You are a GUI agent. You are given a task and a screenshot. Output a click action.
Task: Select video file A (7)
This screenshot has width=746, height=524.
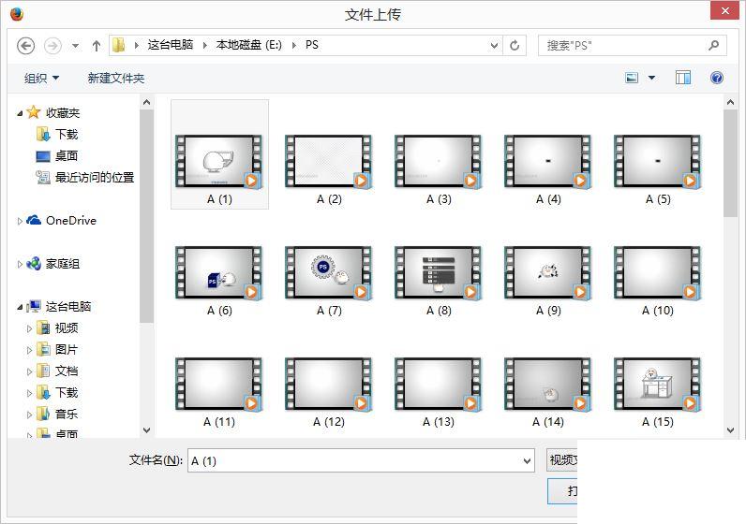[328, 273]
